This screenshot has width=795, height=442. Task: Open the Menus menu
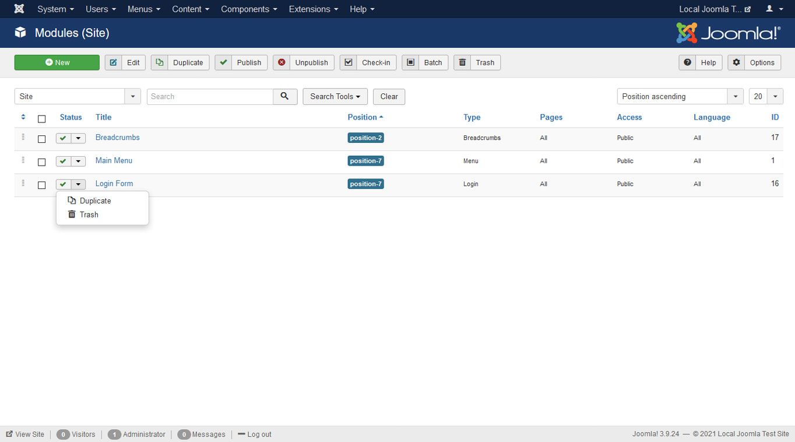[x=144, y=9]
